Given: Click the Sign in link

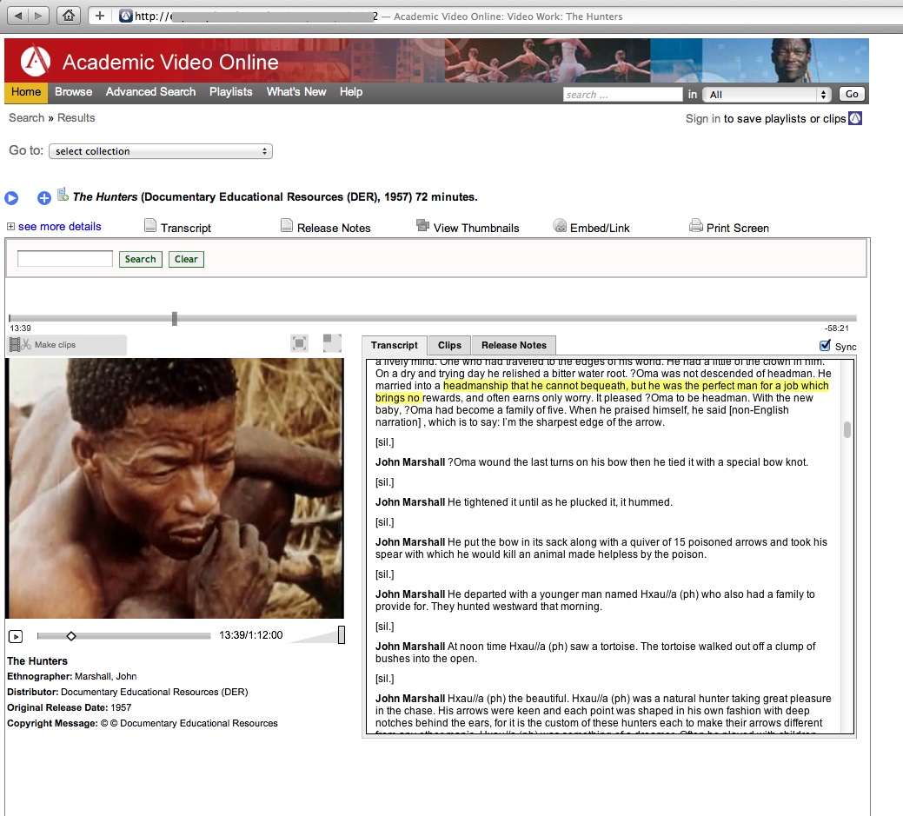Looking at the screenshot, I should click(x=702, y=119).
